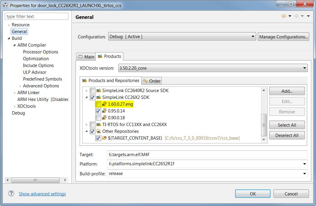Click the Select All button
The height and width of the screenshot is (206, 316).
(287, 125)
